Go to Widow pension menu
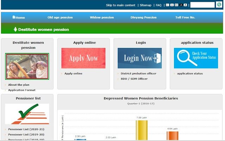The height and width of the screenshot is (141, 225). 102,17
